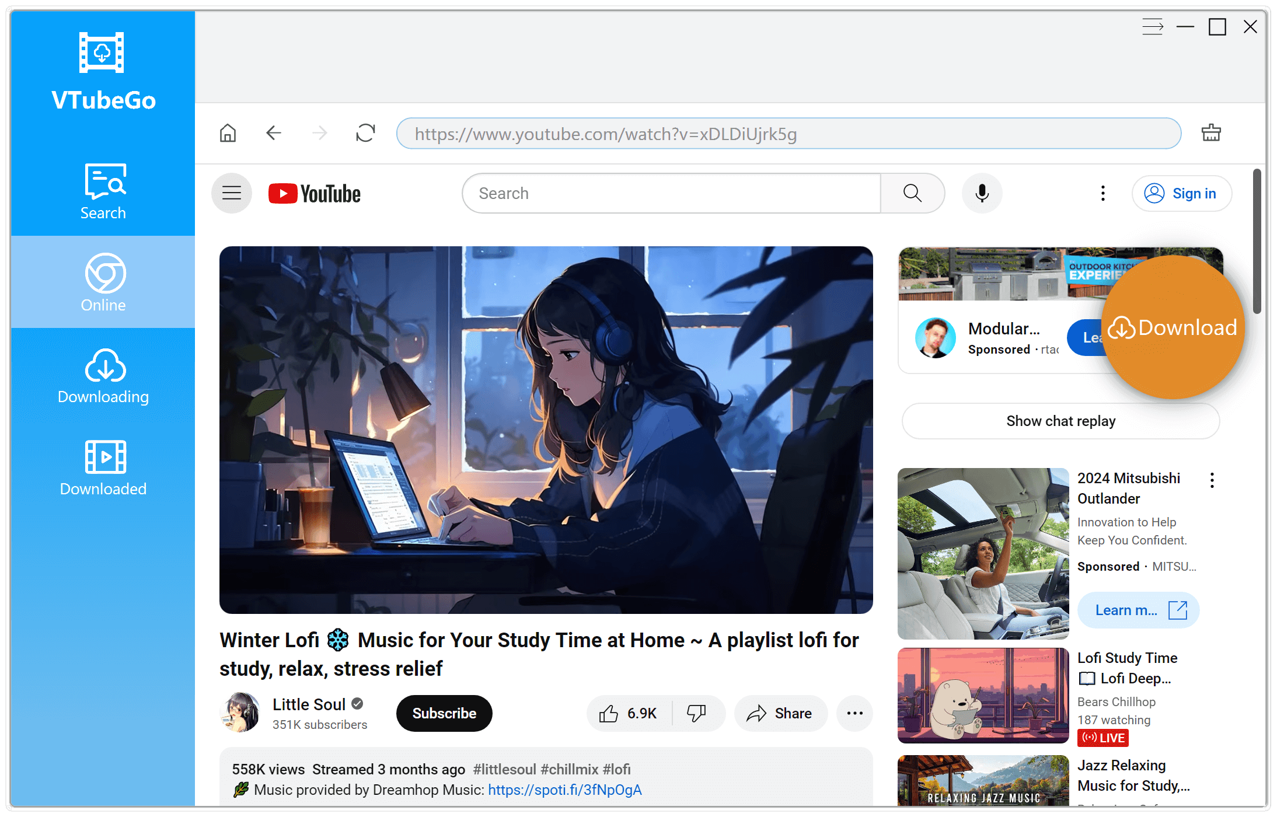The height and width of the screenshot is (817, 1277).
Task: Open the YouTube hamburger navigation menu
Action: pos(231,193)
